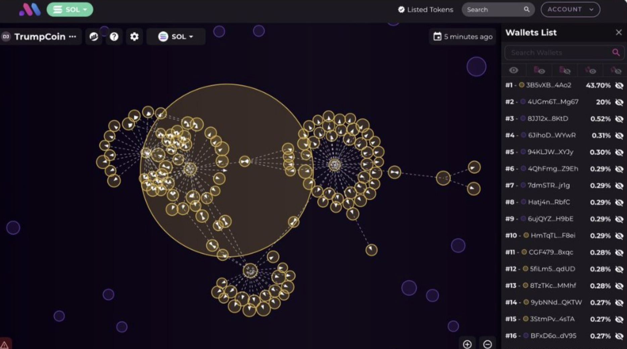Image resolution: width=627 pixels, height=349 pixels.
Task: Click the show-all eye filter in Wallets List
Action: click(514, 70)
